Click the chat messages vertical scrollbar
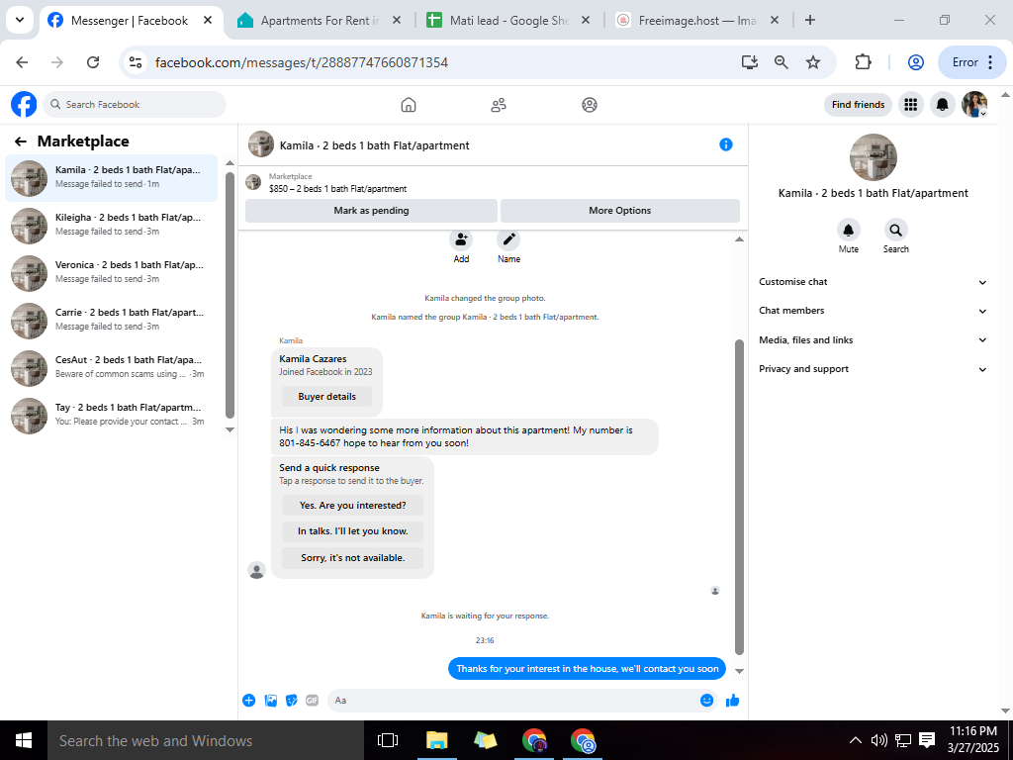 pyautogui.click(x=740, y=498)
